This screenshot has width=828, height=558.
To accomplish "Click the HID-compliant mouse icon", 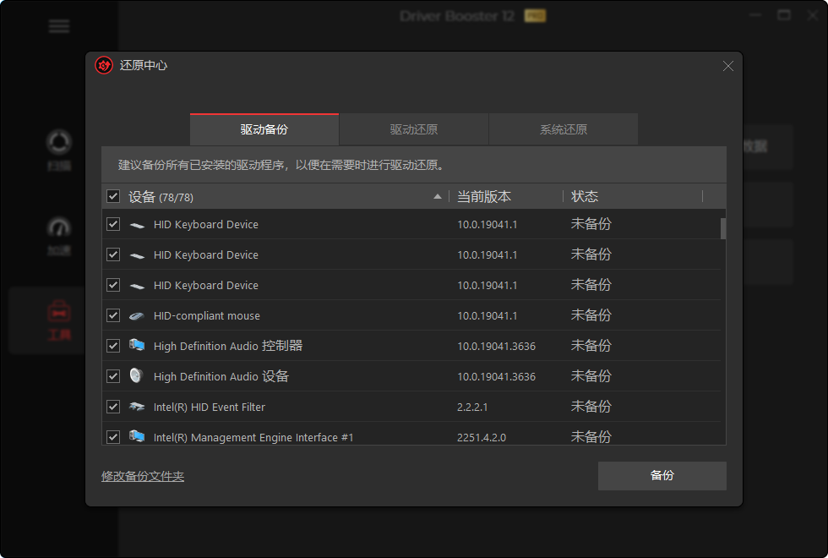I will point(136,315).
